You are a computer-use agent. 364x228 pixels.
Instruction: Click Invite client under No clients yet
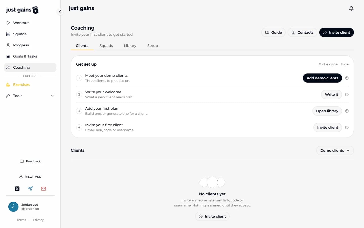212,216
